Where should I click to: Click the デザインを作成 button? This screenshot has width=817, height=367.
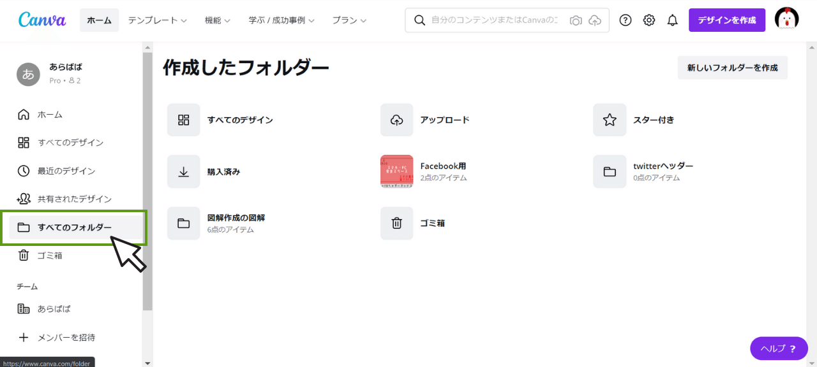click(x=727, y=20)
